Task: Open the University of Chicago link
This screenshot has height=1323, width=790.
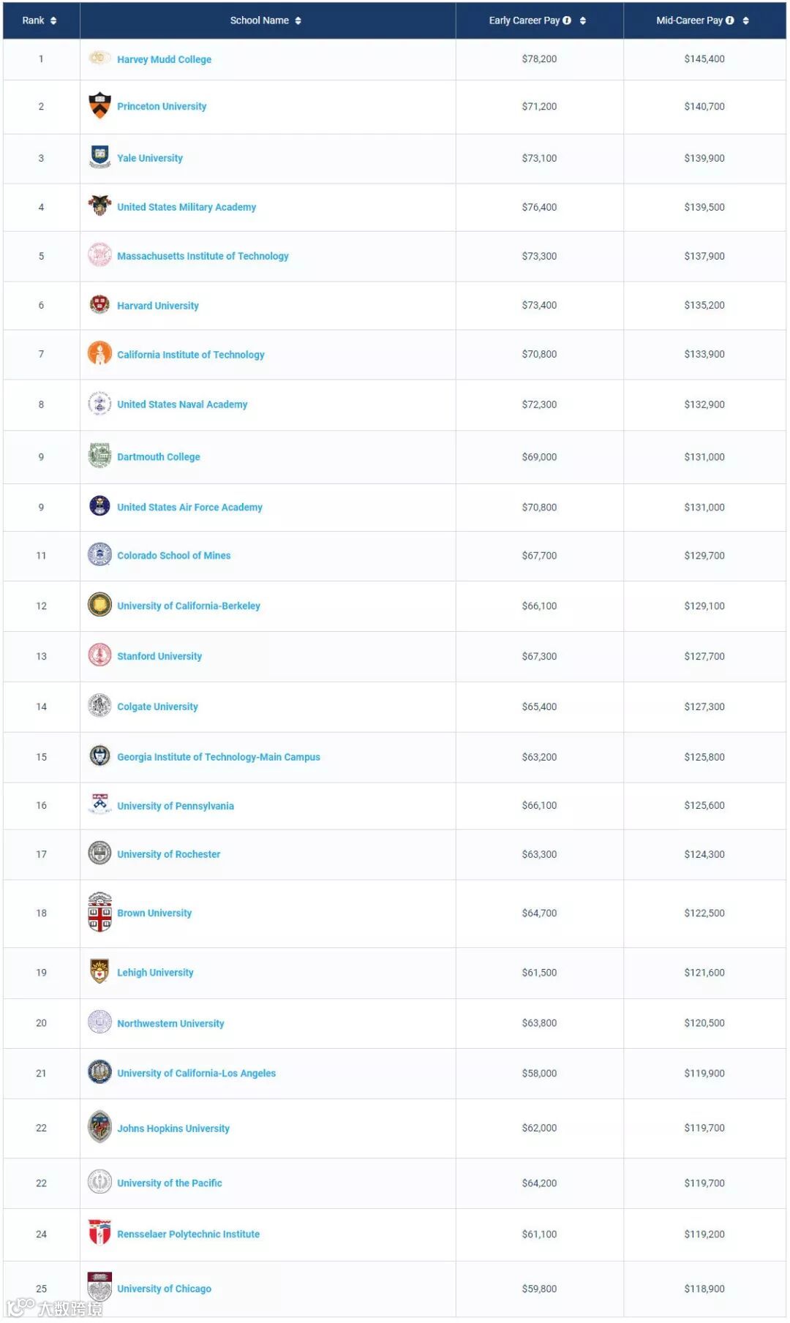Action: [x=165, y=1289]
